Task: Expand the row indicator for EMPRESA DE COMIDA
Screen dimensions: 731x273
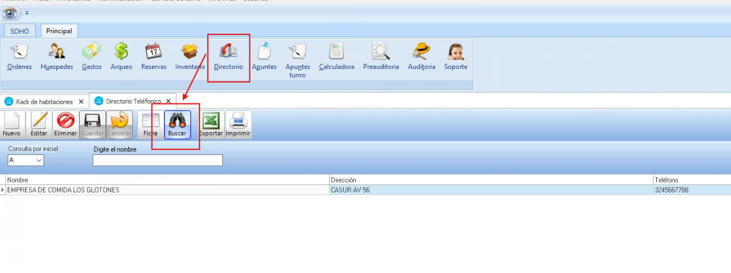Action: (x=3, y=190)
